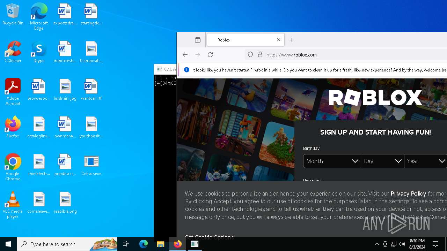Expand the Birthday Day dropdown

[x=382, y=161]
